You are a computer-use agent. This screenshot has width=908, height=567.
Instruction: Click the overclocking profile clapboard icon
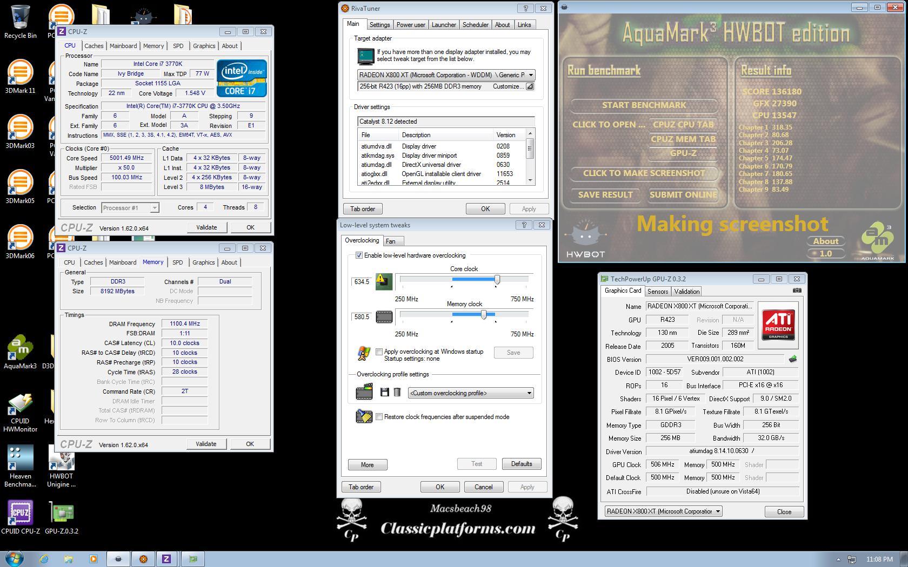(x=364, y=391)
